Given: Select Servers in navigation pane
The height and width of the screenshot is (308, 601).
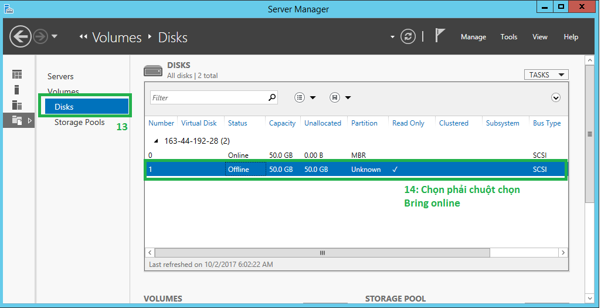Looking at the screenshot, I should [60, 76].
